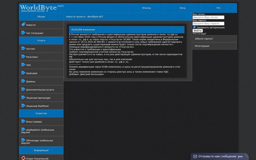Click the Общее section header

(41, 17)
